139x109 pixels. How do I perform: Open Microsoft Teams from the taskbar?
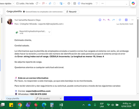point(28,105)
